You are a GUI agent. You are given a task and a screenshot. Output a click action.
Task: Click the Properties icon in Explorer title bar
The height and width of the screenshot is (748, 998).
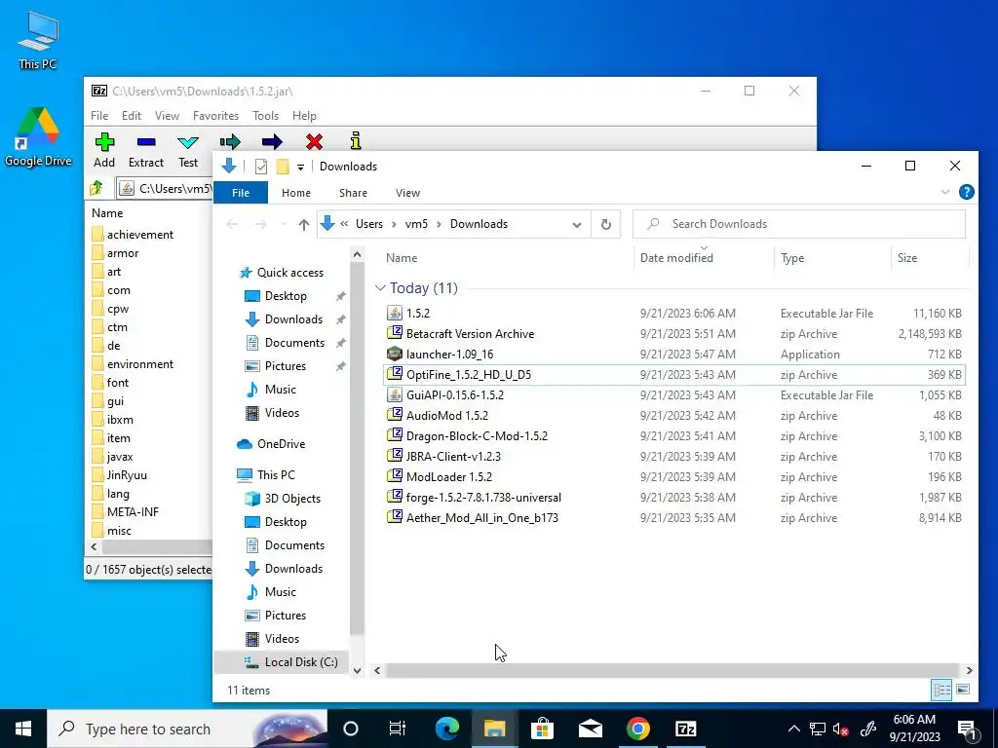click(261, 166)
